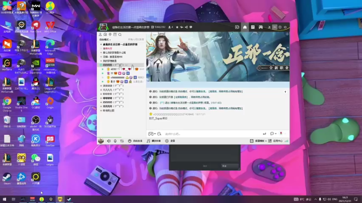
Task: Mute the speaker in the bottom bar
Action: click(109, 141)
